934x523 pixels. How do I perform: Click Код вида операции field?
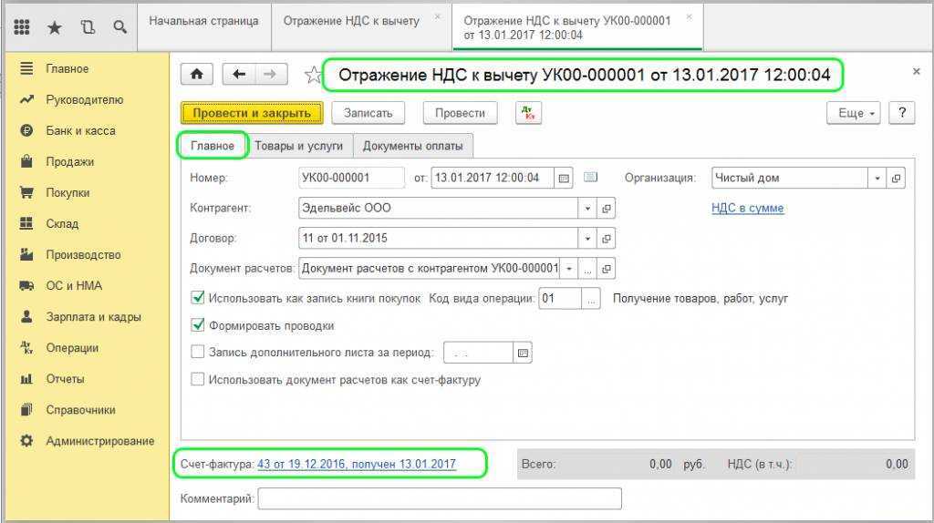point(560,299)
